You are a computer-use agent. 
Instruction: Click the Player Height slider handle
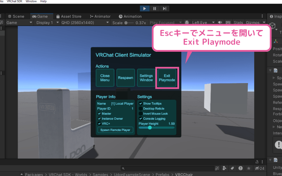tap(150, 127)
